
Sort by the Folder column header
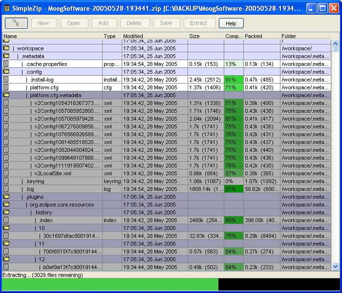pyautogui.click(x=305, y=36)
